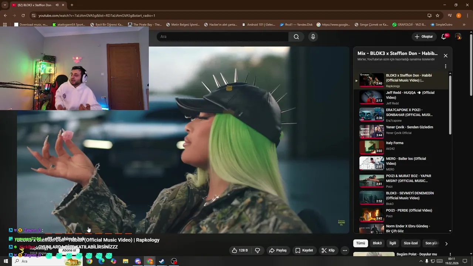This screenshot has height=266, width=473.
Task: Click the Oluştur create button
Action: pos(423,37)
